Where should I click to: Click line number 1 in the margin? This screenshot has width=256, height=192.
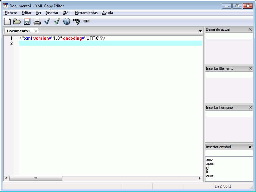tap(11, 38)
